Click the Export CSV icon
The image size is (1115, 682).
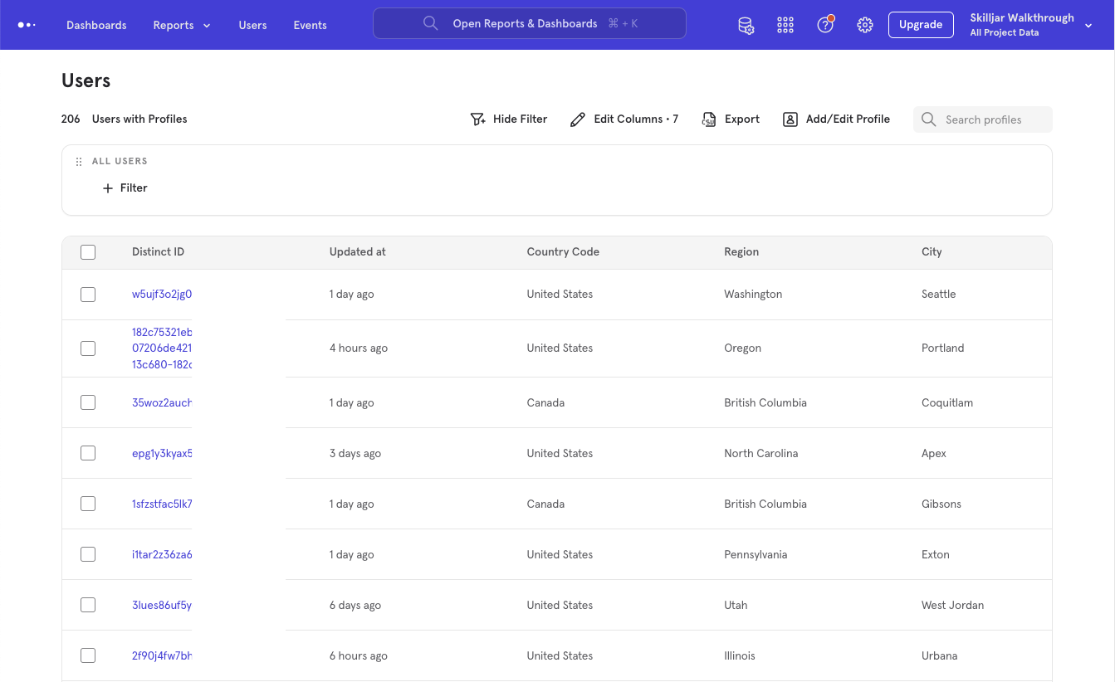click(x=709, y=119)
